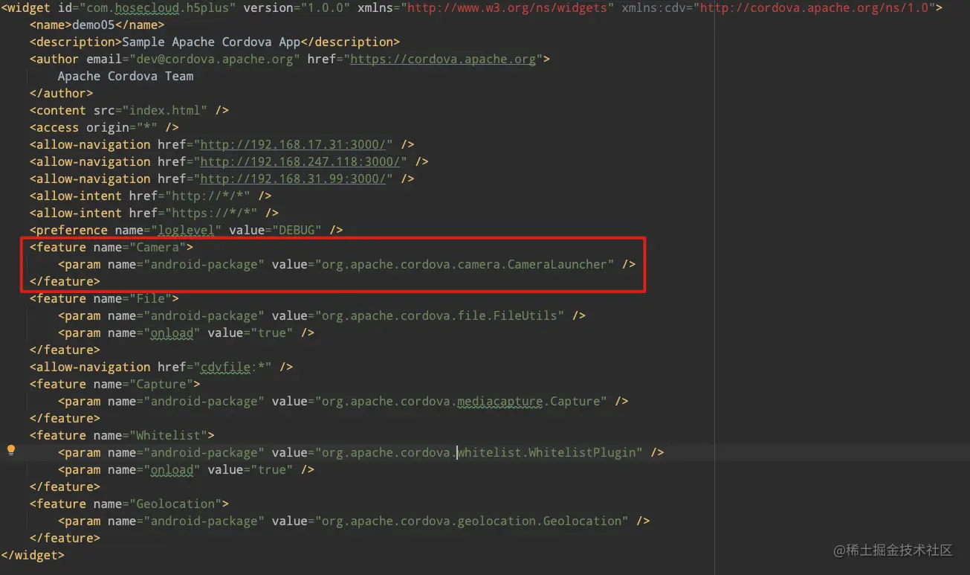This screenshot has height=575, width=970.
Task: Click the "Apache Cordova Team" text
Action: click(x=126, y=76)
